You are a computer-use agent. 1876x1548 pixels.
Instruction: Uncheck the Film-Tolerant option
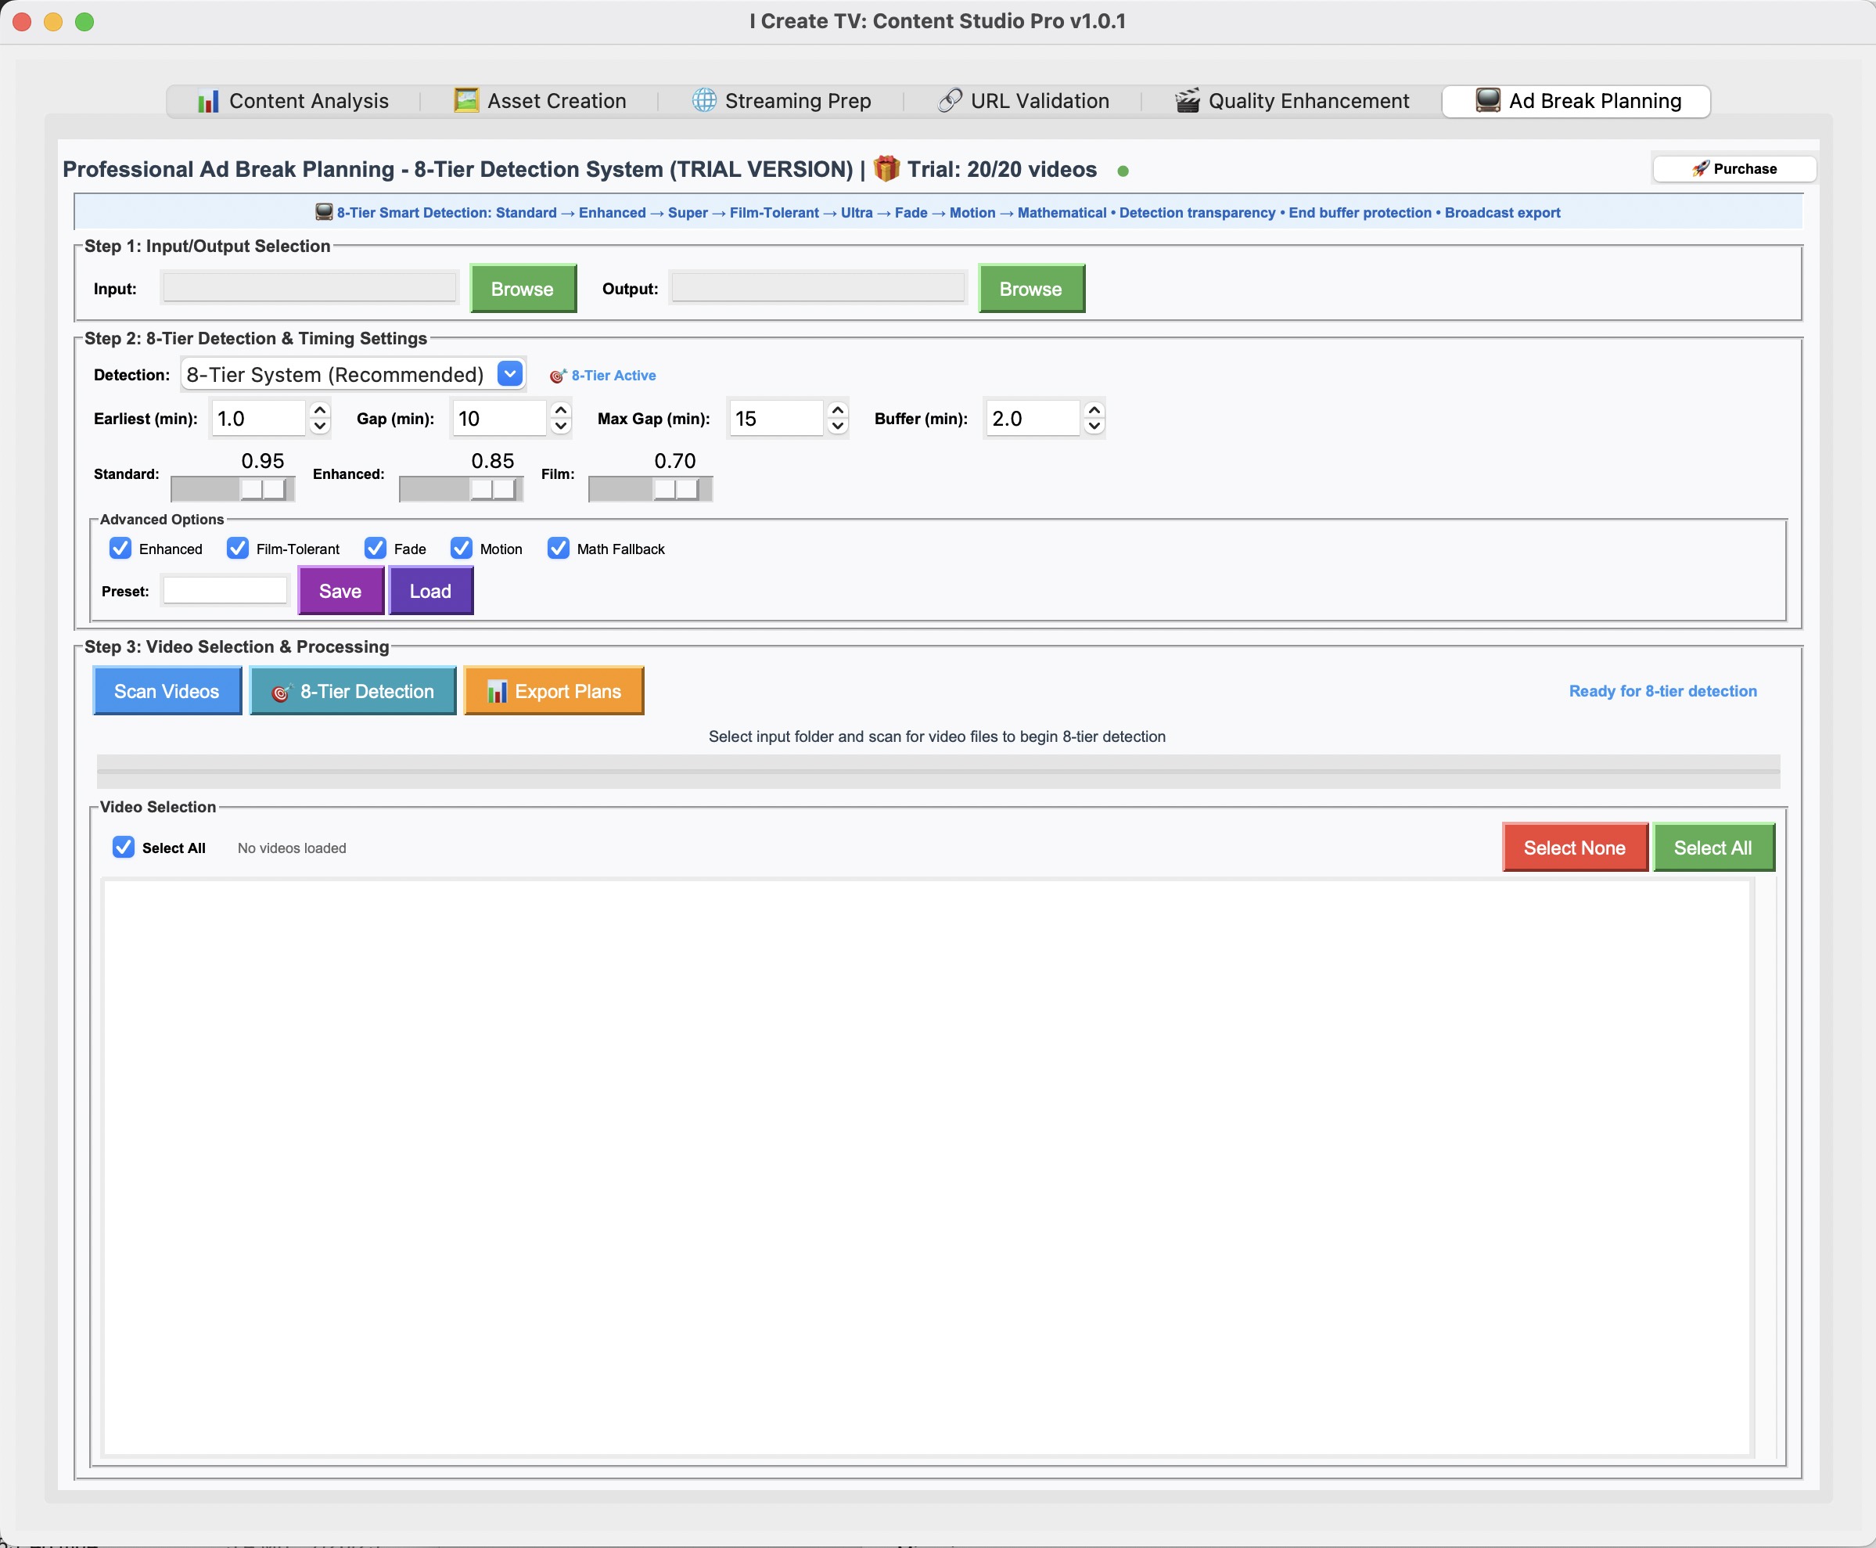(x=237, y=549)
